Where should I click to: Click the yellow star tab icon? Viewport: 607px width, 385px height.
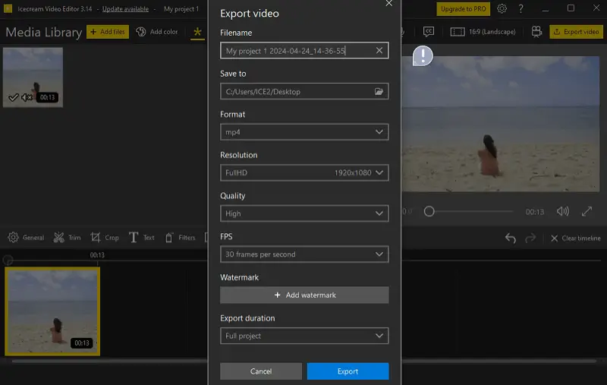(x=197, y=32)
